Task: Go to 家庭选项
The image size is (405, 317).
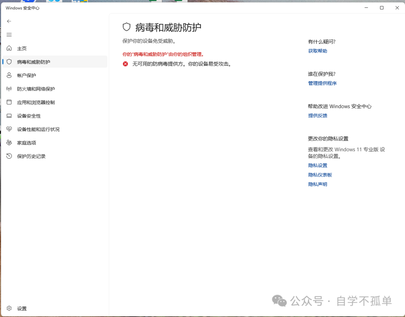Action: click(x=55, y=143)
